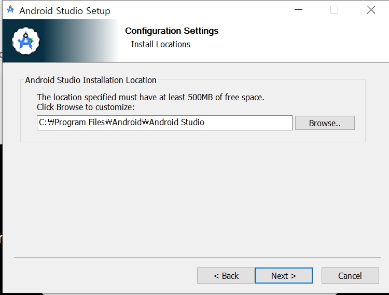Click the 'Android Studio Setup' window title
Screen dimensions: 389x295
pyautogui.click(x=65, y=11)
